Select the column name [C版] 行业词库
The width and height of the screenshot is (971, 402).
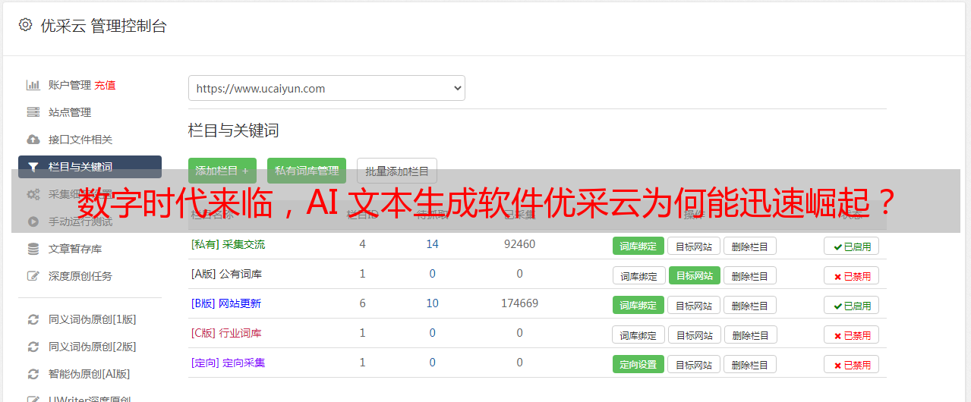pos(226,333)
